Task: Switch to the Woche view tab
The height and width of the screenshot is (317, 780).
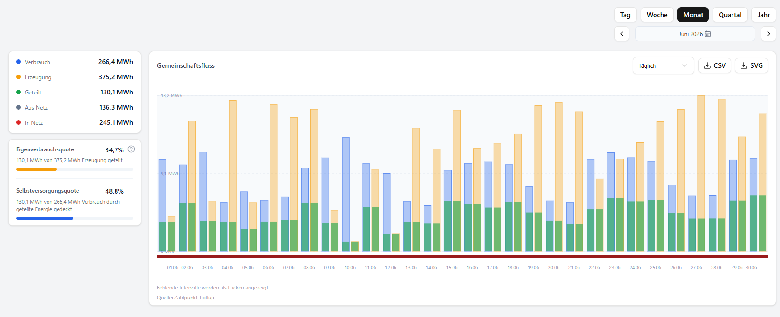Action: point(657,15)
